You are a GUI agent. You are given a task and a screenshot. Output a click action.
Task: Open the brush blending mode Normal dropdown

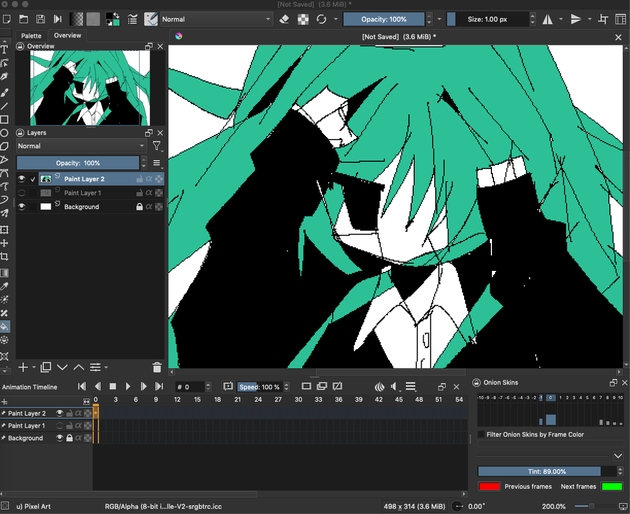click(x=217, y=19)
